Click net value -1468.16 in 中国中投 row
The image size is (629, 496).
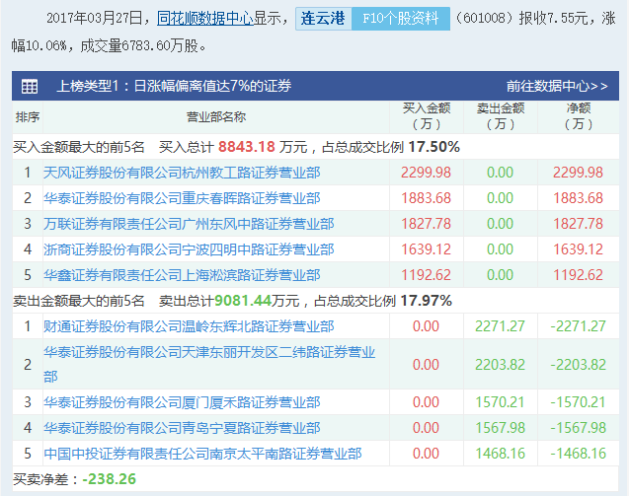(578, 454)
